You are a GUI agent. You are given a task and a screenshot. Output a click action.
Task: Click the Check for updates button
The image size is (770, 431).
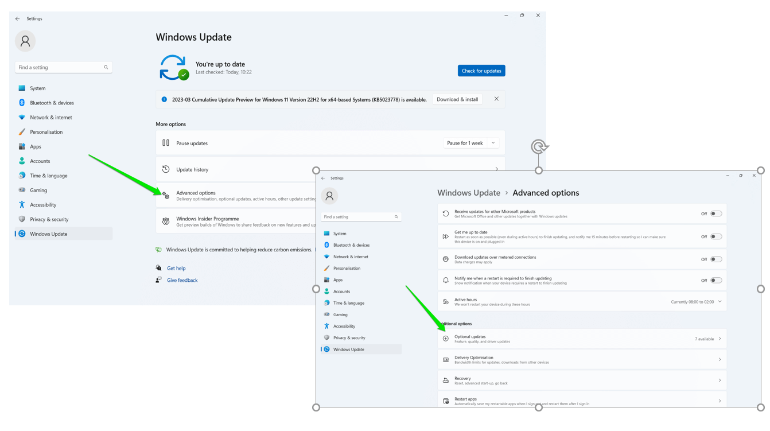pyautogui.click(x=481, y=71)
